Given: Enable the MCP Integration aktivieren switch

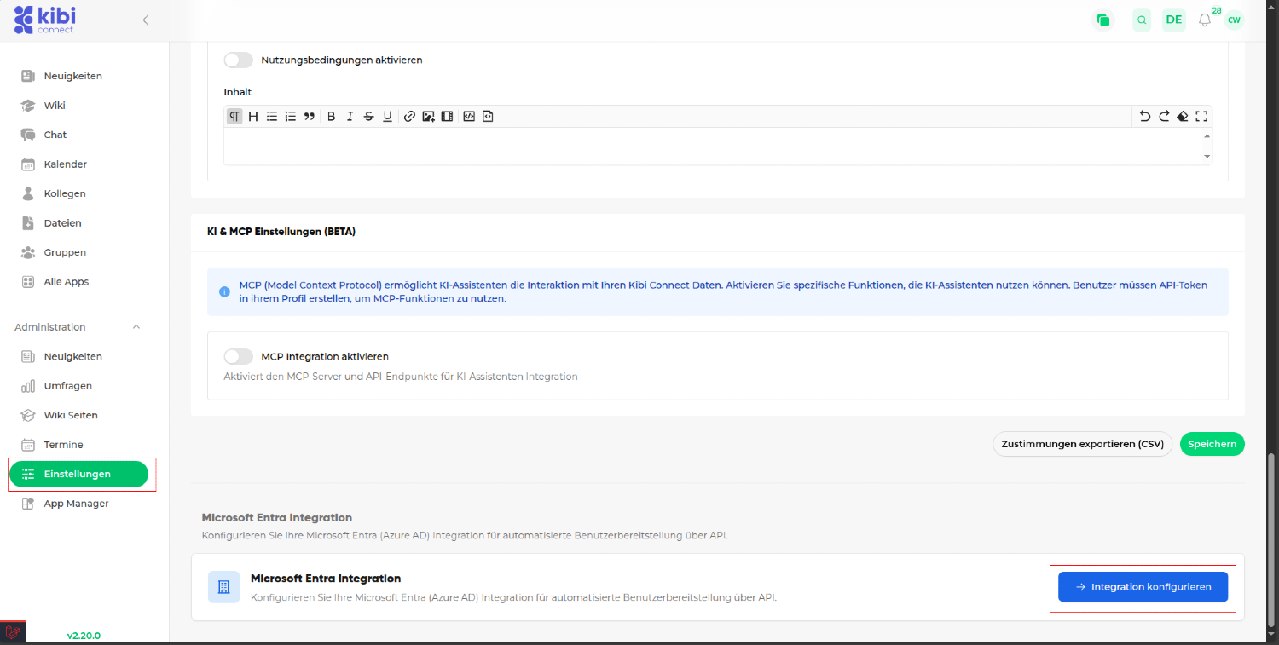Looking at the screenshot, I should (x=239, y=356).
